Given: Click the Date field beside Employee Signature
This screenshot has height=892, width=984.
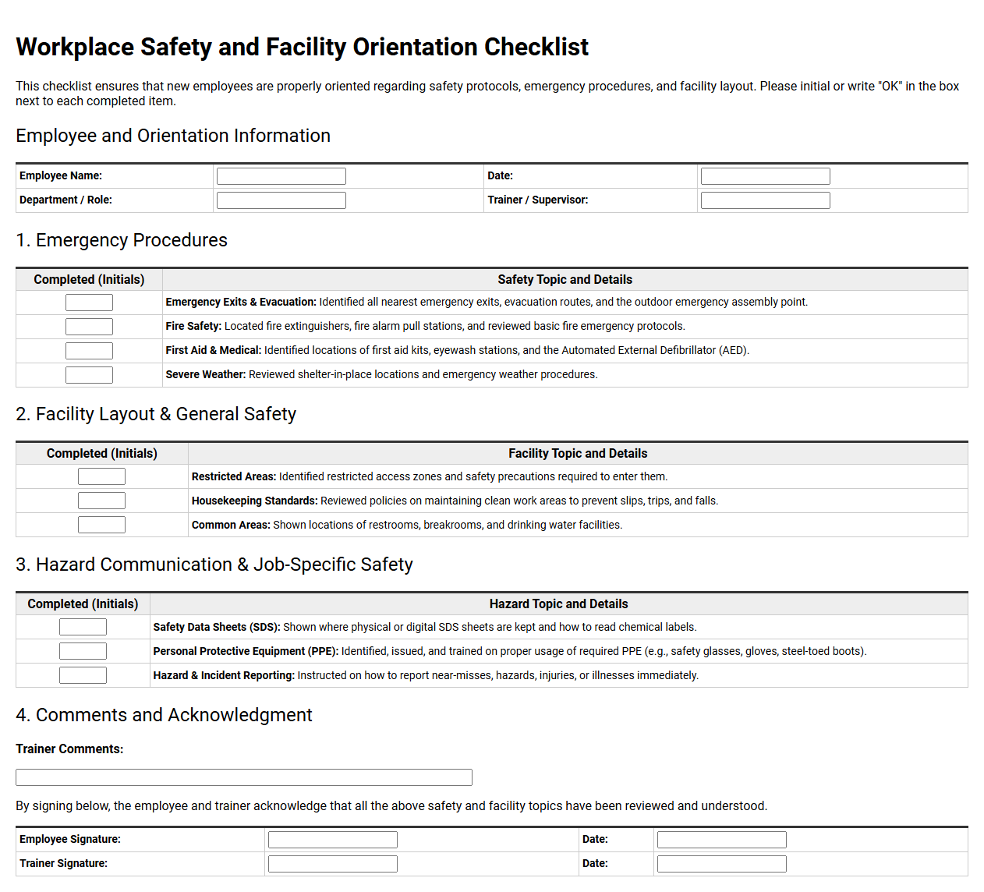Looking at the screenshot, I should (x=721, y=840).
